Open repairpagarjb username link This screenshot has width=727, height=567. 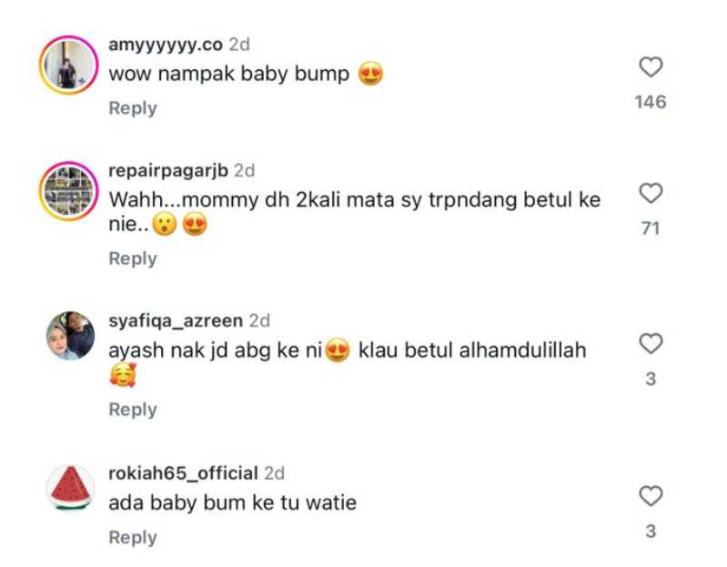[x=168, y=170]
